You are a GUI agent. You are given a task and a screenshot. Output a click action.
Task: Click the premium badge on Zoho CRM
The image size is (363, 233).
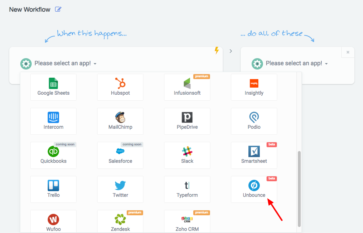pyautogui.click(x=202, y=212)
